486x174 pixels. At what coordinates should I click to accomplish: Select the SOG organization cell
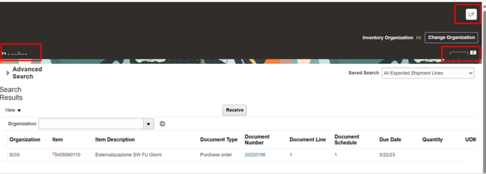[15, 155]
